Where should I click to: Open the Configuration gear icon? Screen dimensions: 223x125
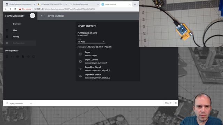pos(7,43)
